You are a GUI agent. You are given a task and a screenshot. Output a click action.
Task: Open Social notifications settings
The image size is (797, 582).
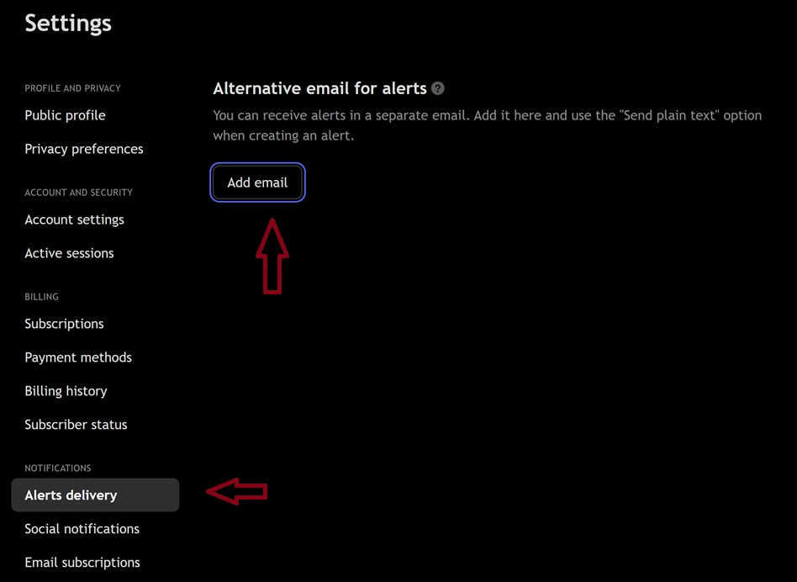(82, 528)
